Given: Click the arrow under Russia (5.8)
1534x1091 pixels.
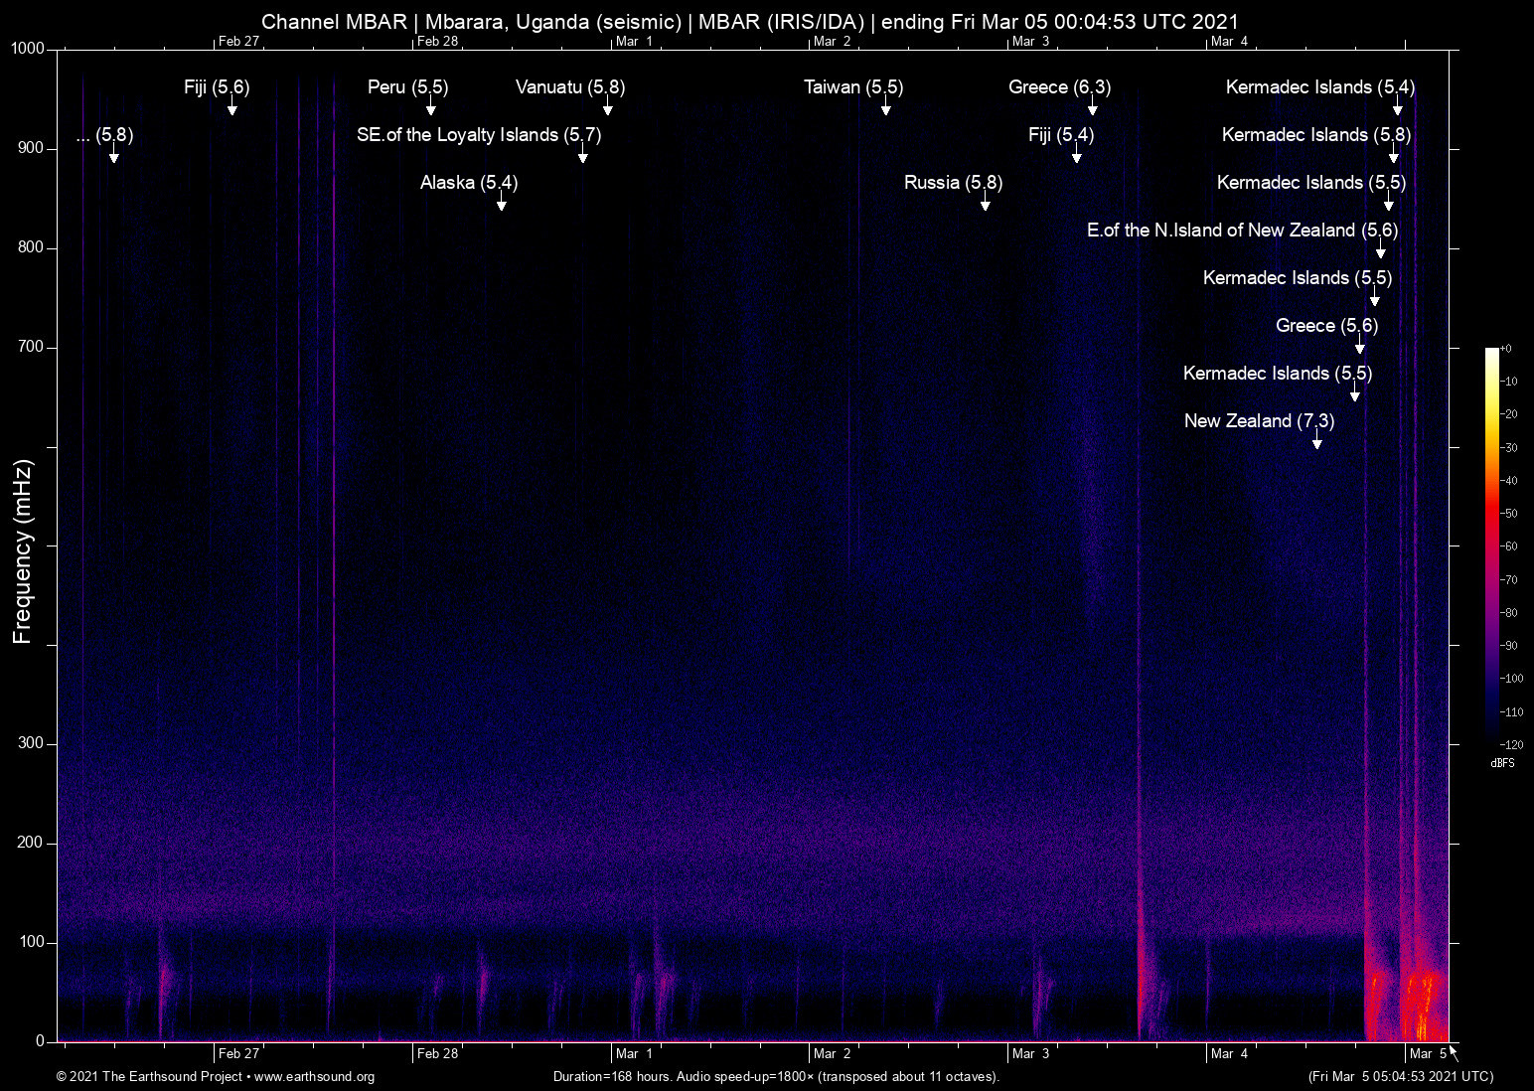Looking at the screenshot, I should point(985,204).
